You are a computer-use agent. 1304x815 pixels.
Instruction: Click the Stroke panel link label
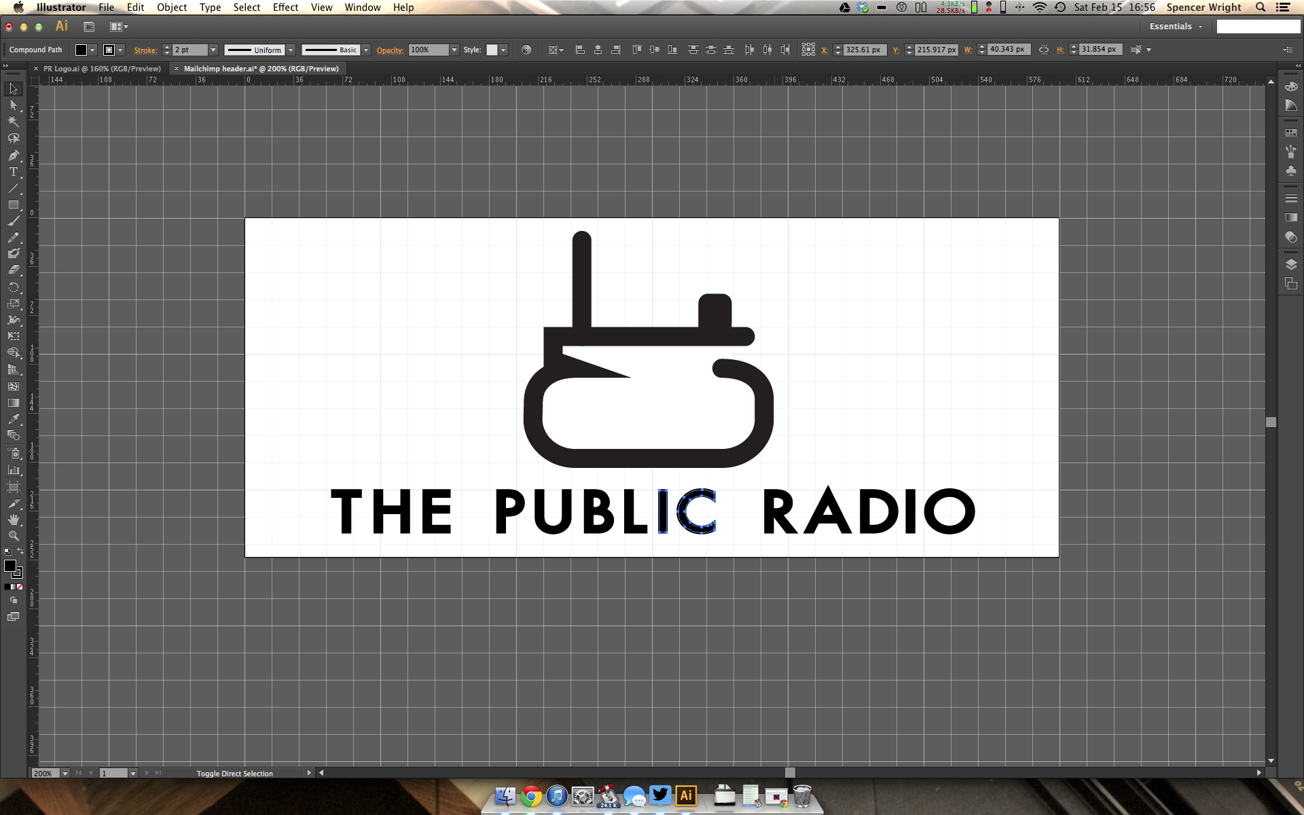(145, 50)
